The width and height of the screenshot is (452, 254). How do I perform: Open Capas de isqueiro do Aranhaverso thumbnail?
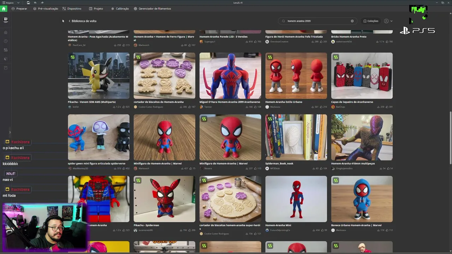pyautogui.click(x=362, y=76)
